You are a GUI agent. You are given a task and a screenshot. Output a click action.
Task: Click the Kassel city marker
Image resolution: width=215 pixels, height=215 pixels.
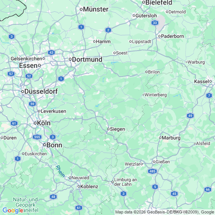(x=210, y=81)
